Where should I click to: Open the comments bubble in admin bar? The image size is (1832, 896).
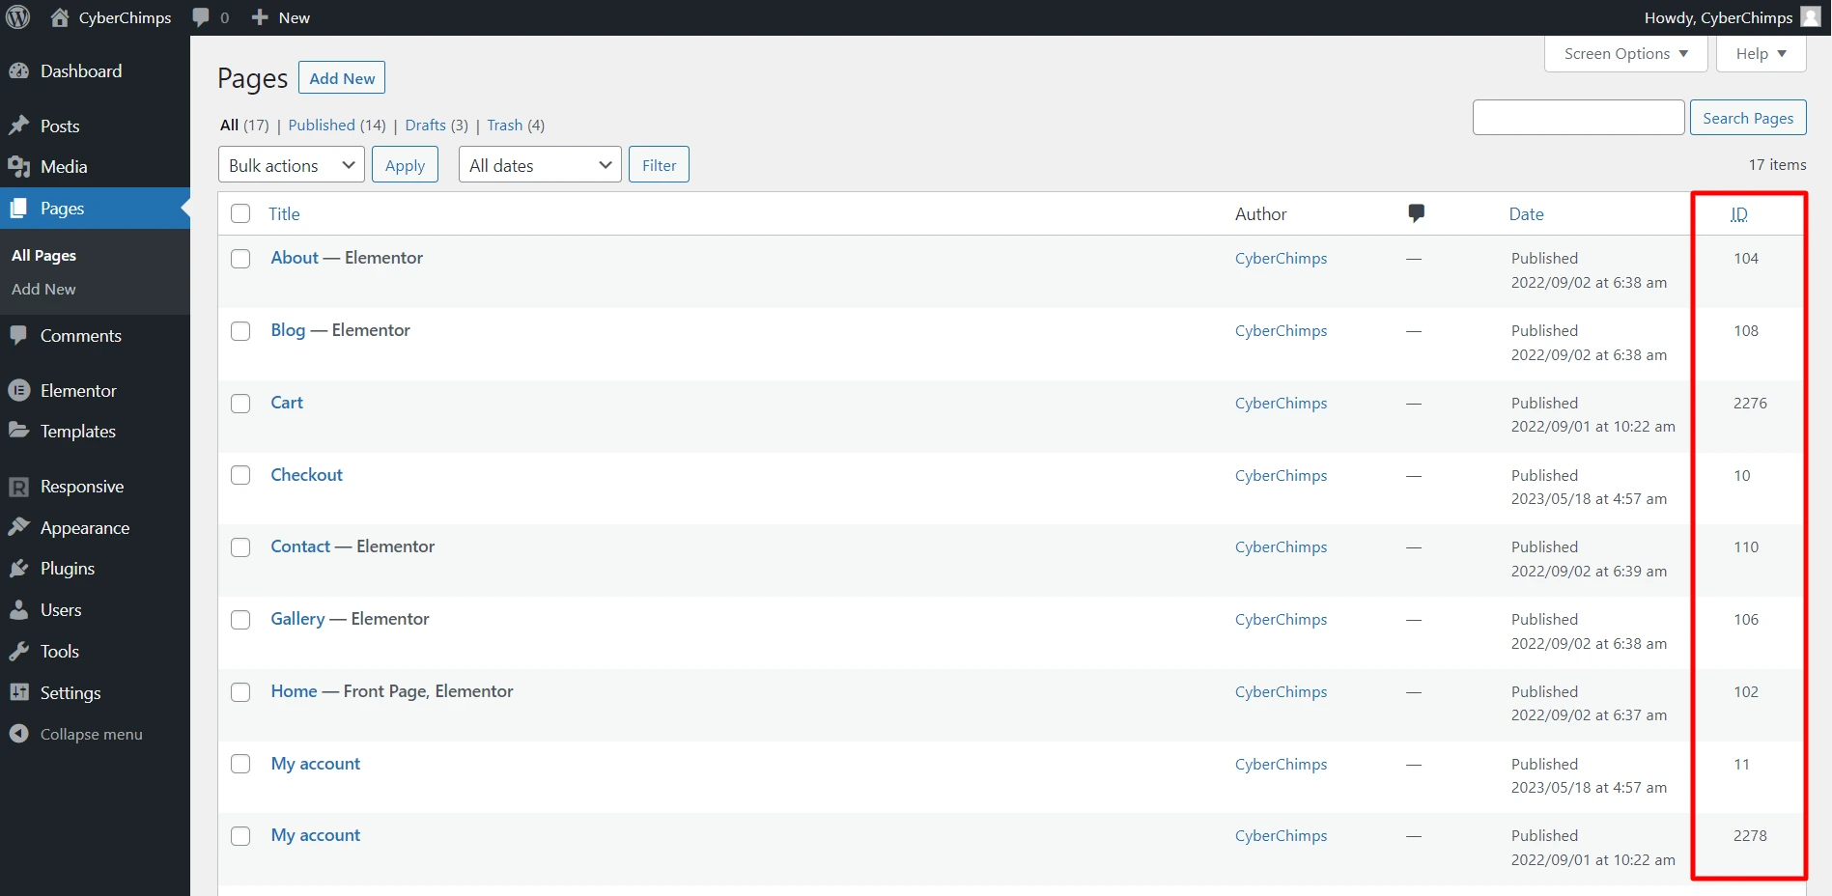(201, 17)
